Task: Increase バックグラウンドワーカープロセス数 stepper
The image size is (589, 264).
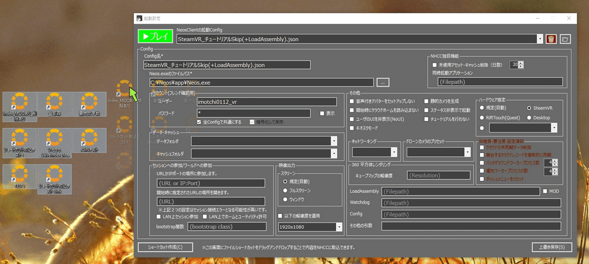Action: coord(556,160)
